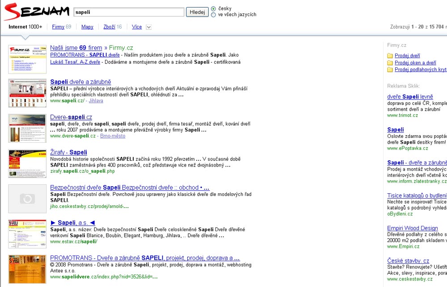This screenshot has height=287, width=447.
Task: Click the zirafy.sapeli.cz/o_sapeli.php URL
Action: [x=82, y=171]
